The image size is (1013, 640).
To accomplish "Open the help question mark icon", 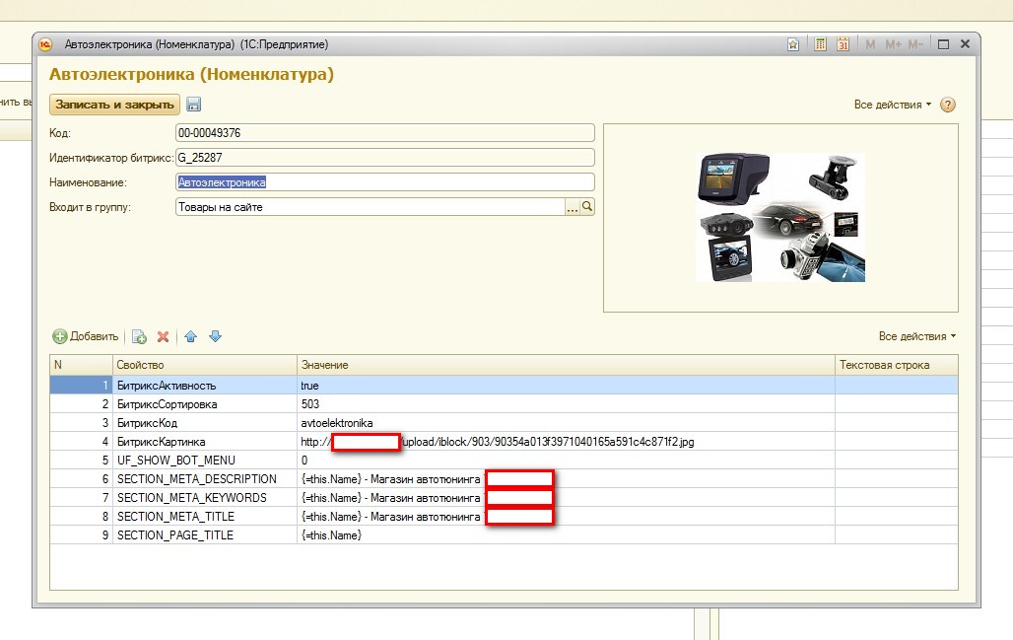I will tap(947, 105).
